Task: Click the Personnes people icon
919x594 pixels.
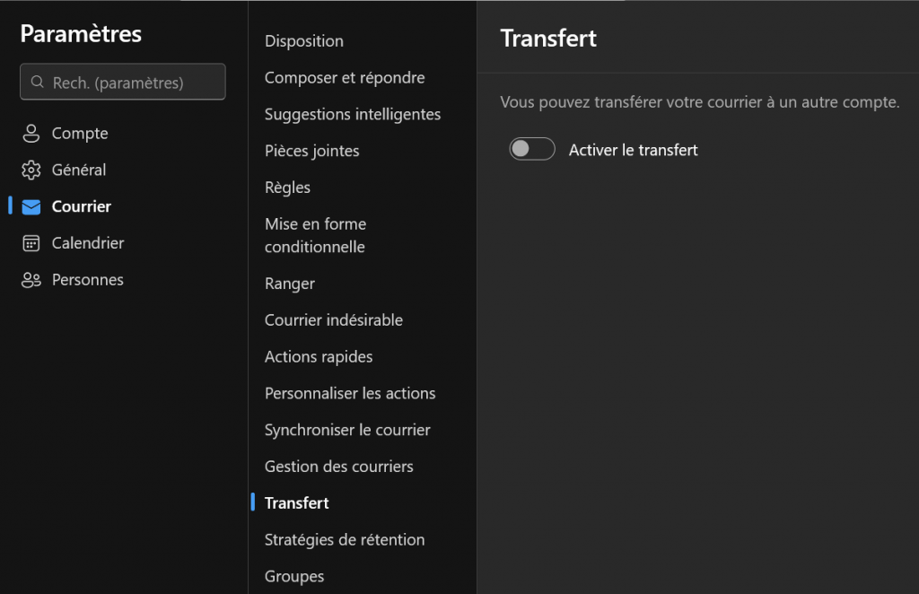Action: 31,281
